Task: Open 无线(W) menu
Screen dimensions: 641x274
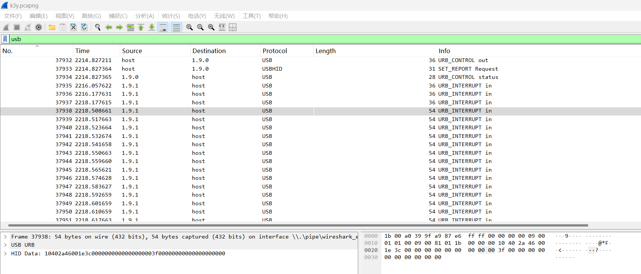Action: [224, 16]
